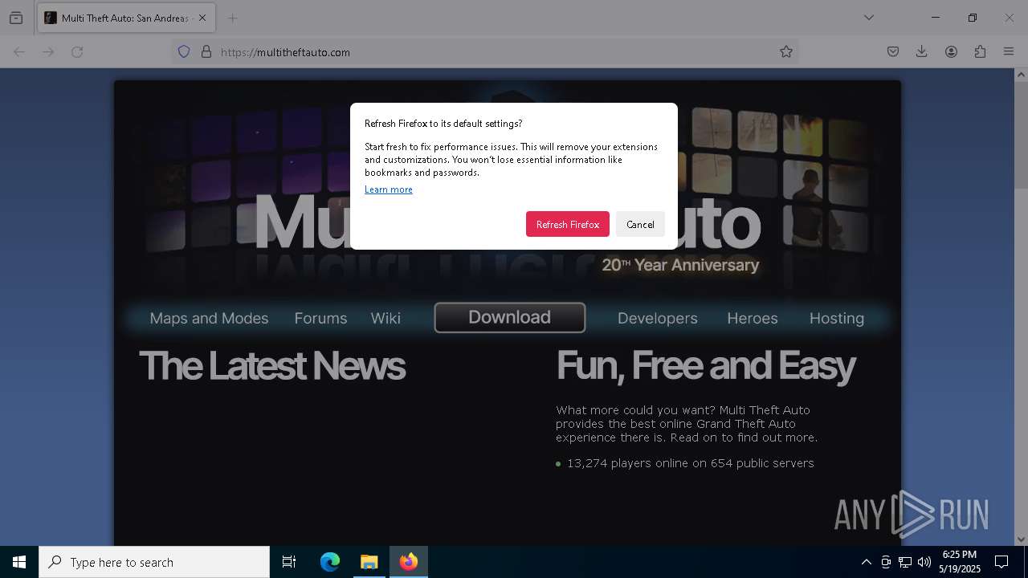
Task: Go forward with the forward arrow
Action: pyautogui.click(x=48, y=51)
